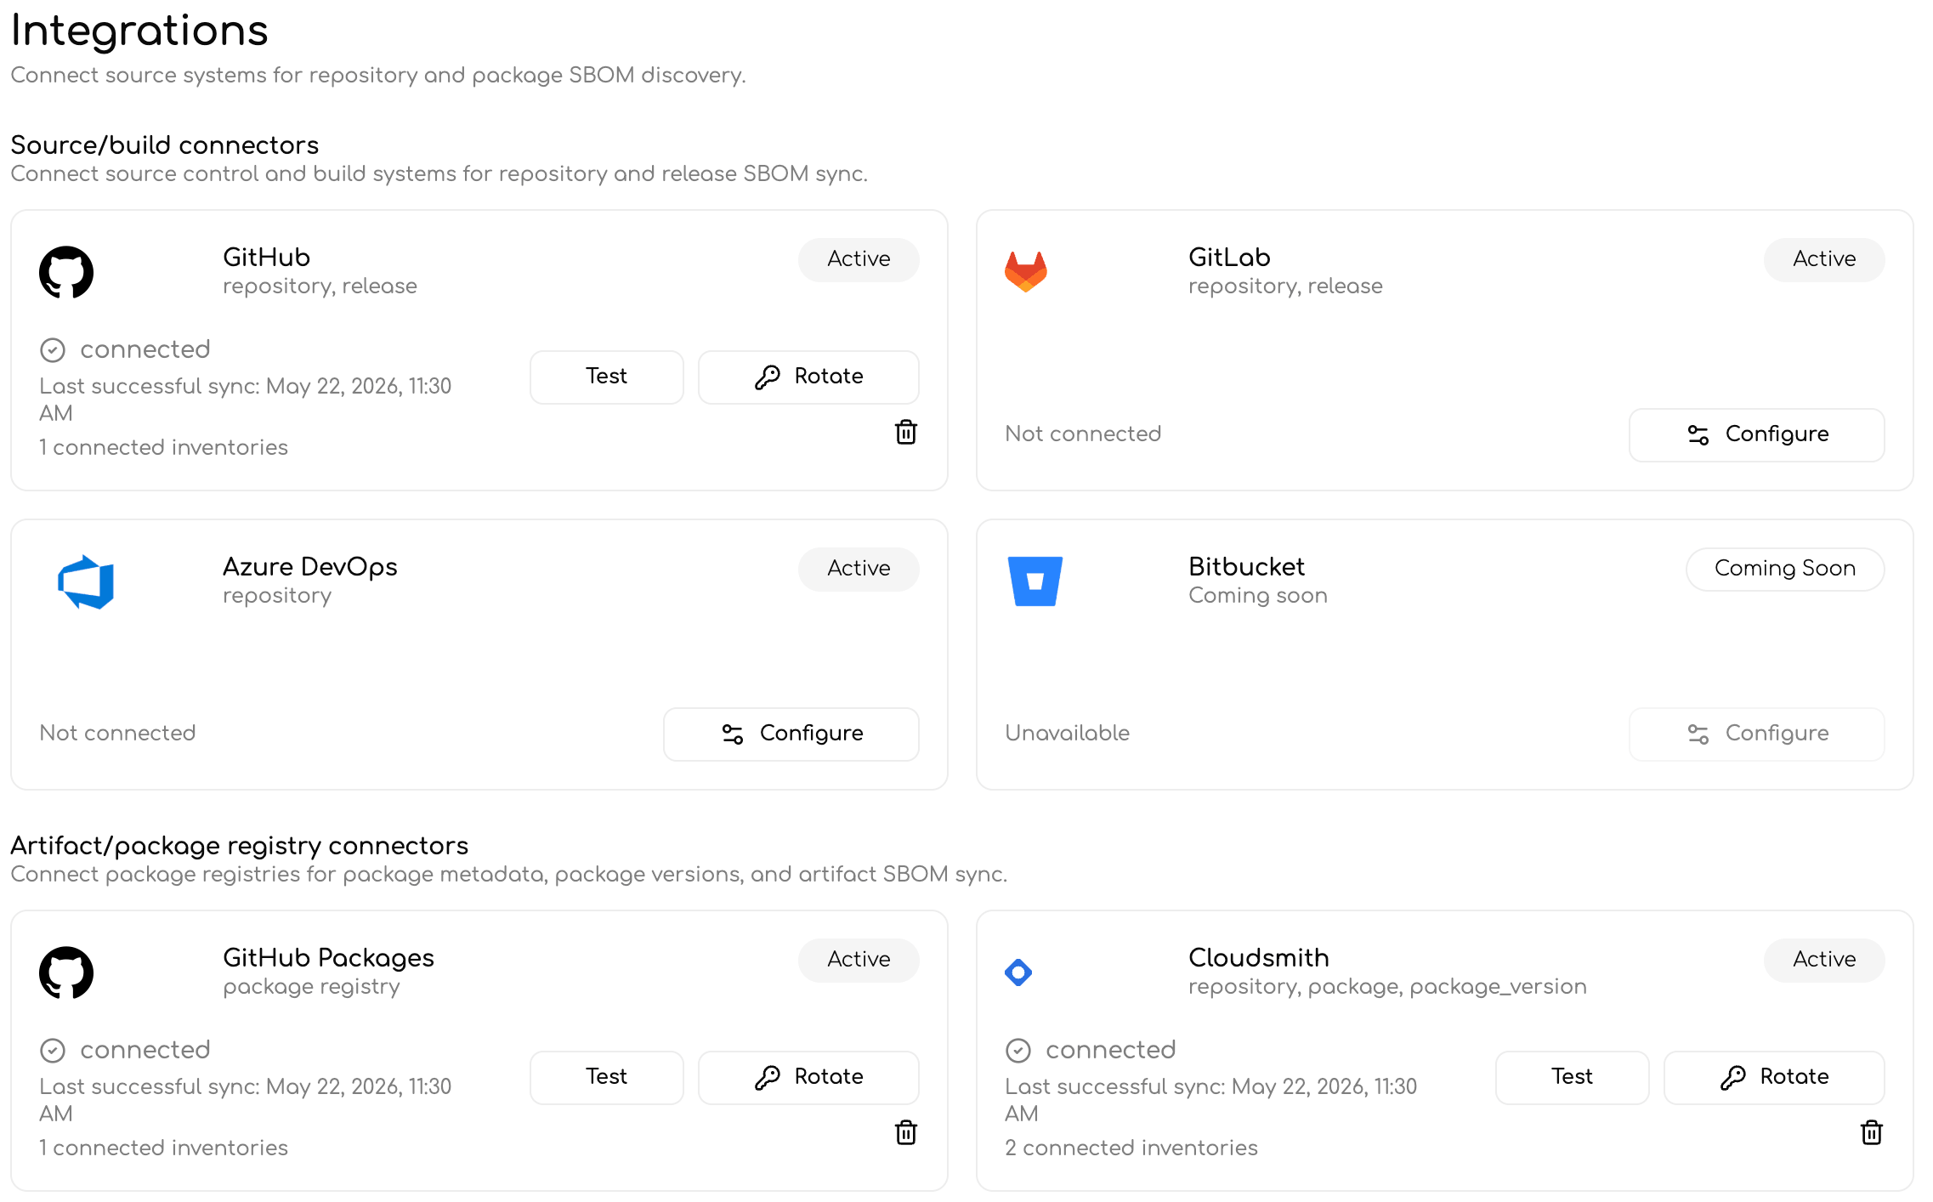Click 'Connect source systems' description under Integrations

378,76
